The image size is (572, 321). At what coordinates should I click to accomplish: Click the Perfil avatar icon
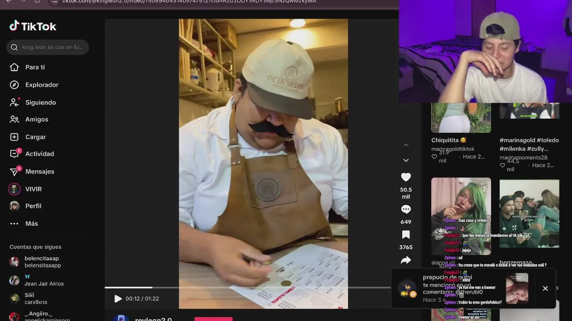[x=14, y=206]
